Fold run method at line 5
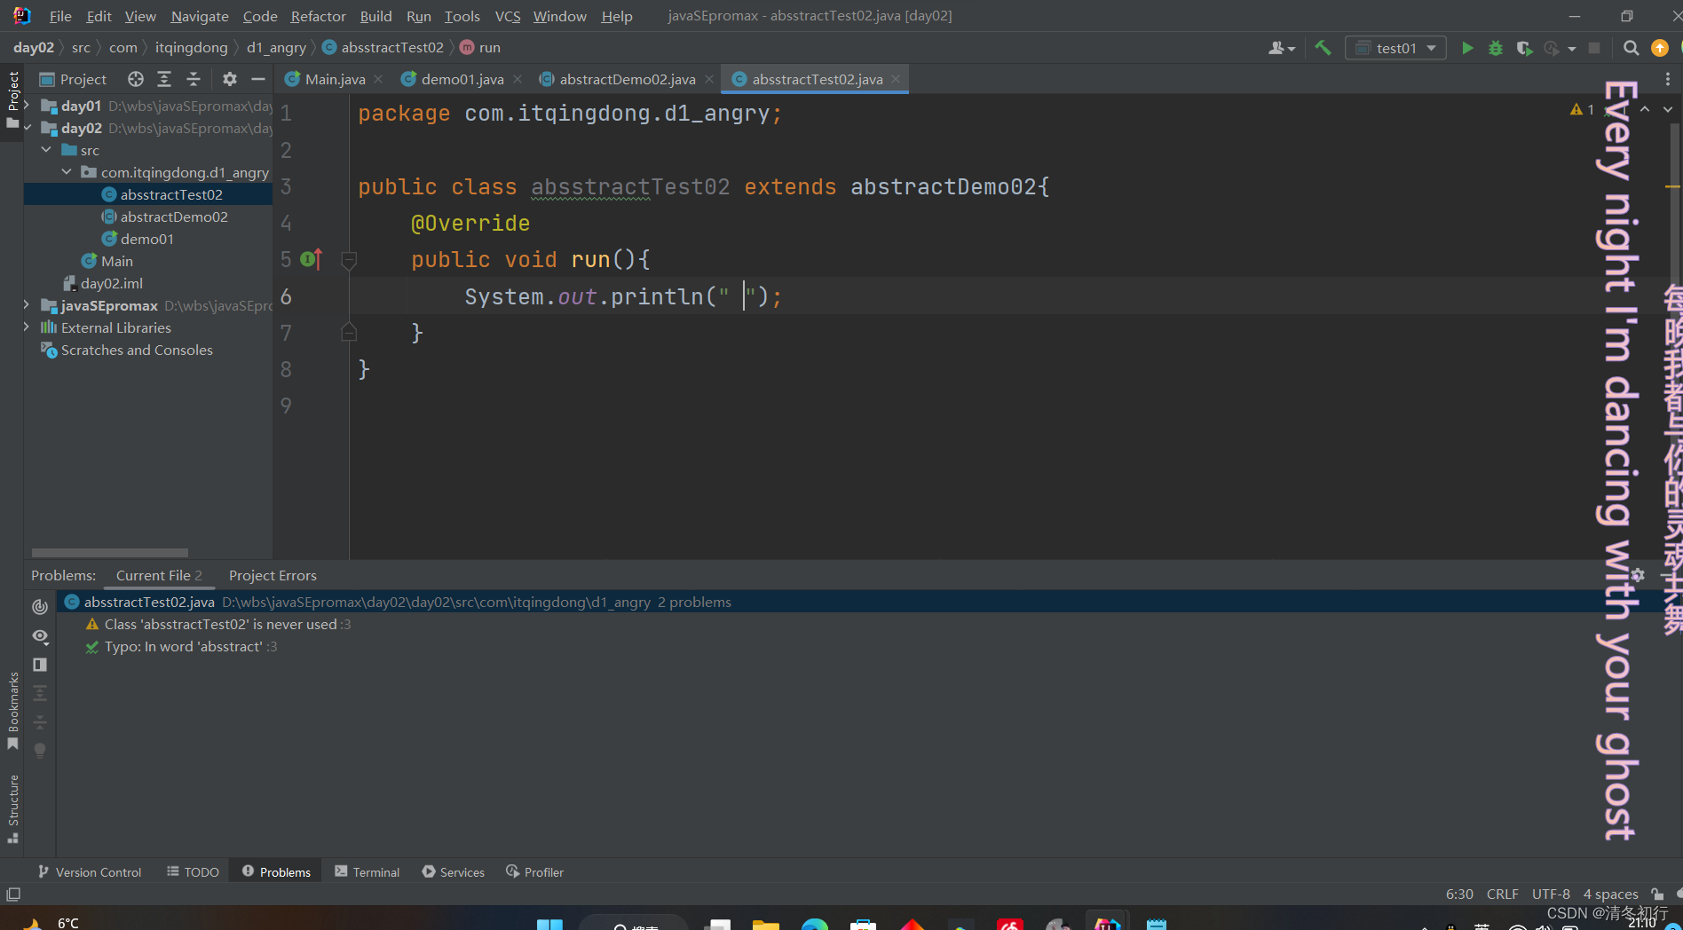The width and height of the screenshot is (1683, 930). tap(349, 260)
